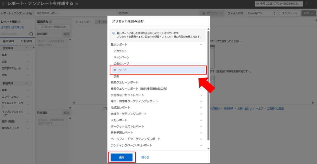Click the search magnifier icon
This screenshot has height=164, width=317.
31,34
